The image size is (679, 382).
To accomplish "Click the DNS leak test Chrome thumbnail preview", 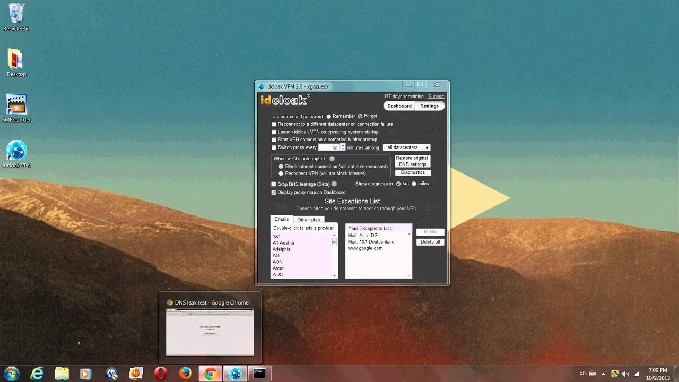I will point(210,332).
